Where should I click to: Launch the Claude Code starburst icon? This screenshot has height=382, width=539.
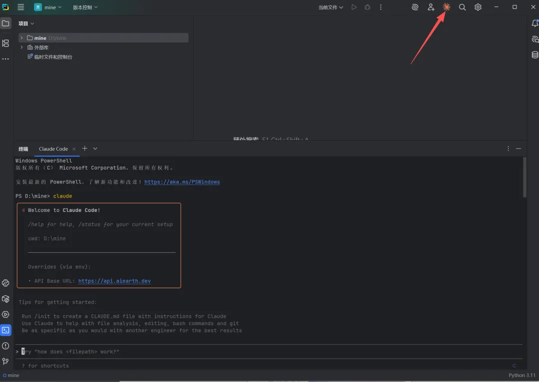[446, 7]
